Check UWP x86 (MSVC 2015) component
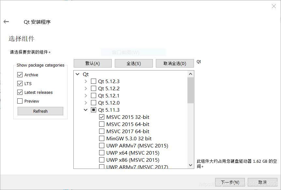Image resolution: width=281 pixels, height=190 pixels. [102, 160]
